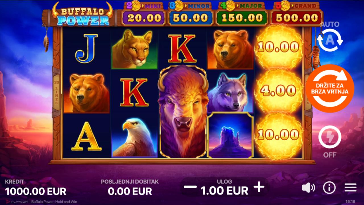The image size is (364, 205).
Task: Select the Major 150.00 jackpot panel
Action: (x=242, y=14)
